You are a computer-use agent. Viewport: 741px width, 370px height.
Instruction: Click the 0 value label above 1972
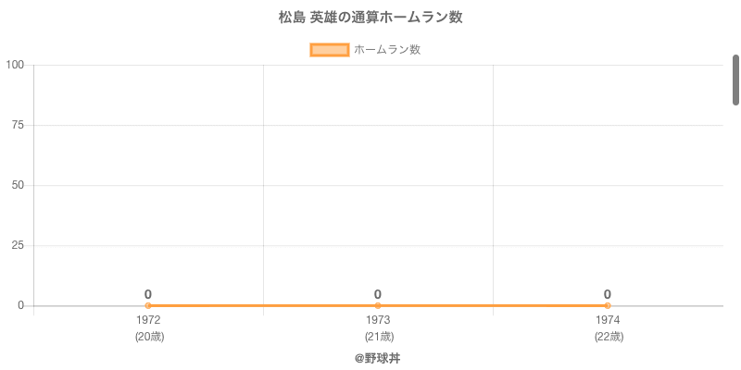click(x=148, y=294)
